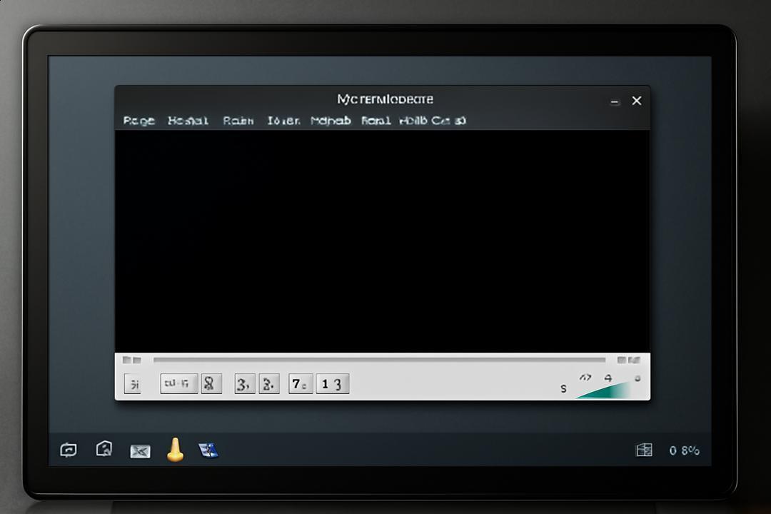The height and width of the screenshot is (514, 771).
Task: Open the "Raisn" menu
Action: click(238, 121)
